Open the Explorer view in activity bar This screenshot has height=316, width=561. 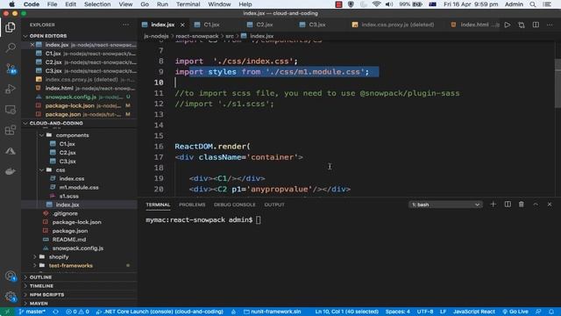tap(10, 27)
